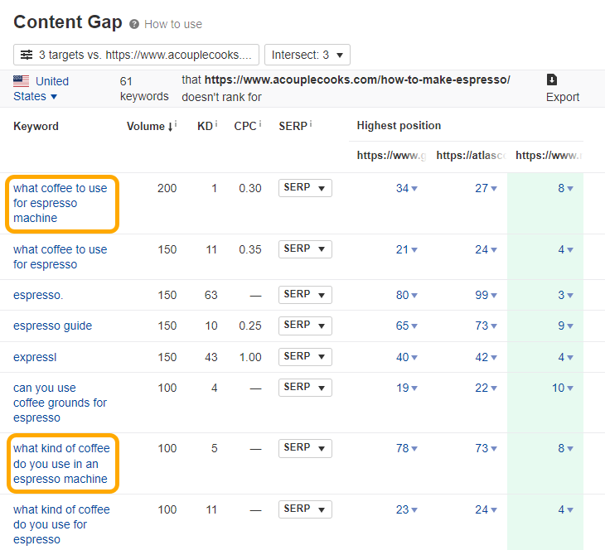The image size is (605, 550).
Task: Click the acouplecooks how-to-make-espresso URL
Action: pyautogui.click(x=357, y=80)
